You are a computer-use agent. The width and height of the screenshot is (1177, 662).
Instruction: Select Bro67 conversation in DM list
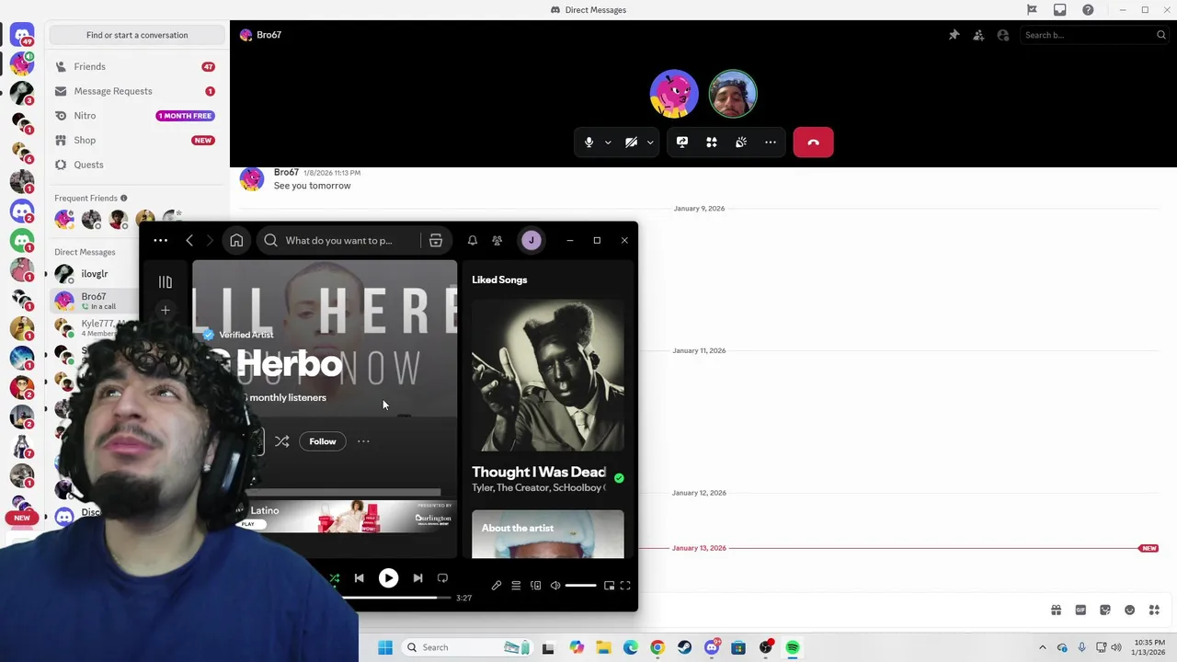point(95,300)
